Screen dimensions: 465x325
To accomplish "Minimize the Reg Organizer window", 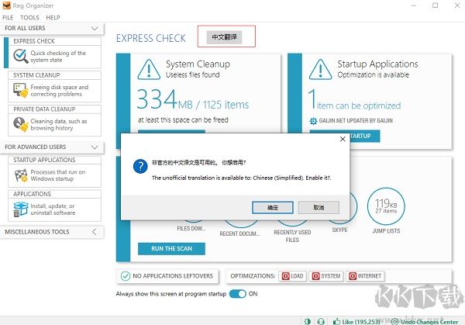I will click(414, 5).
